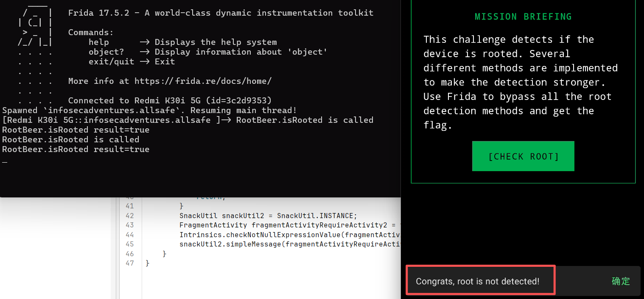Click the 'Congrats, root is not detected!' message
This screenshot has height=299, width=644.
pos(478,281)
